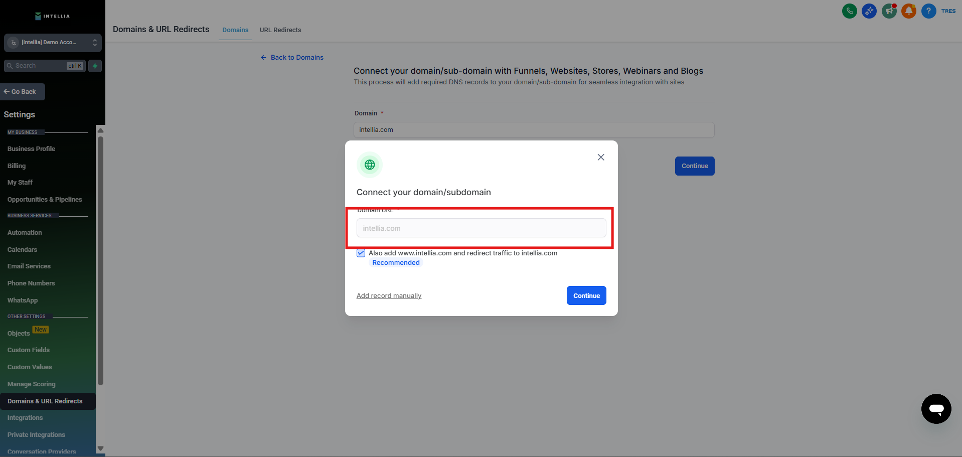The width and height of the screenshot is (962, 457).
Task: Open the orange notifications bell
Action: pyautogui.click(x=908, y=11)
